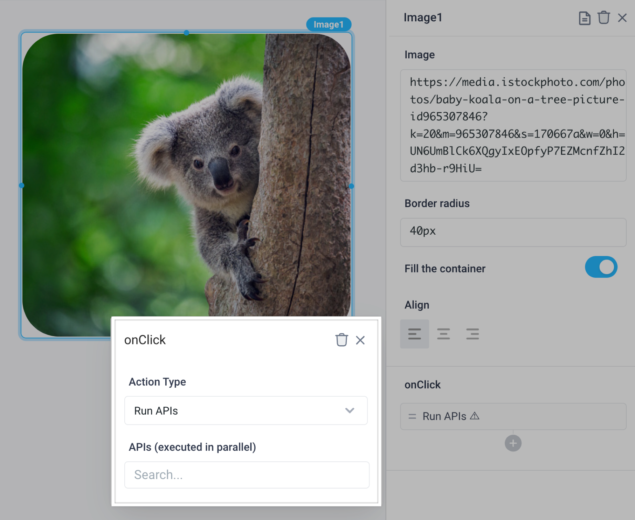Select the left align option
This screenshot has width=635, height=520.
[x=415, y=333]
